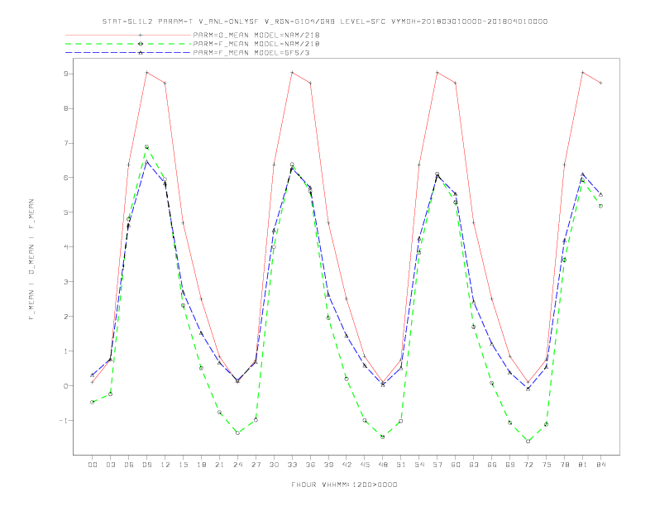655x506 pixels.
Task: Click y-axis tick label 4
Action: coord(65,246)
